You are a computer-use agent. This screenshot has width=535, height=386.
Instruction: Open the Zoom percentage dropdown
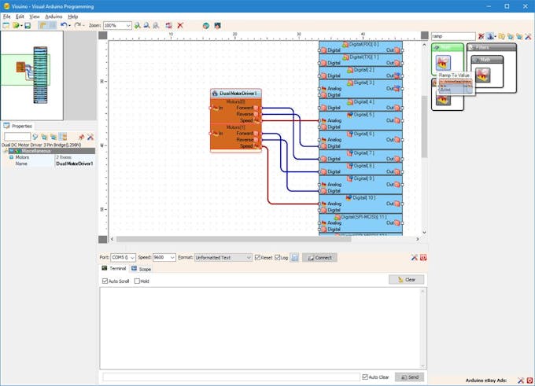(128, 26)
